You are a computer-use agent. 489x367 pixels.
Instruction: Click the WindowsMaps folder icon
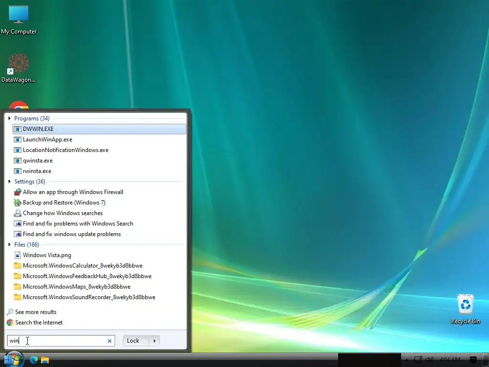18,287
